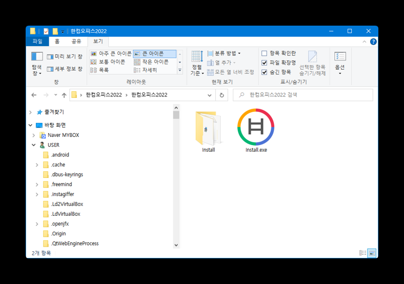
Task: Click the Properties checkmark icon in title bar
Action: [46, 31]
